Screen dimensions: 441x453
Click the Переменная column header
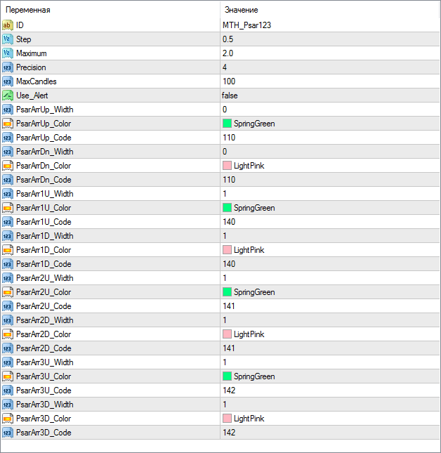(28, 10)
